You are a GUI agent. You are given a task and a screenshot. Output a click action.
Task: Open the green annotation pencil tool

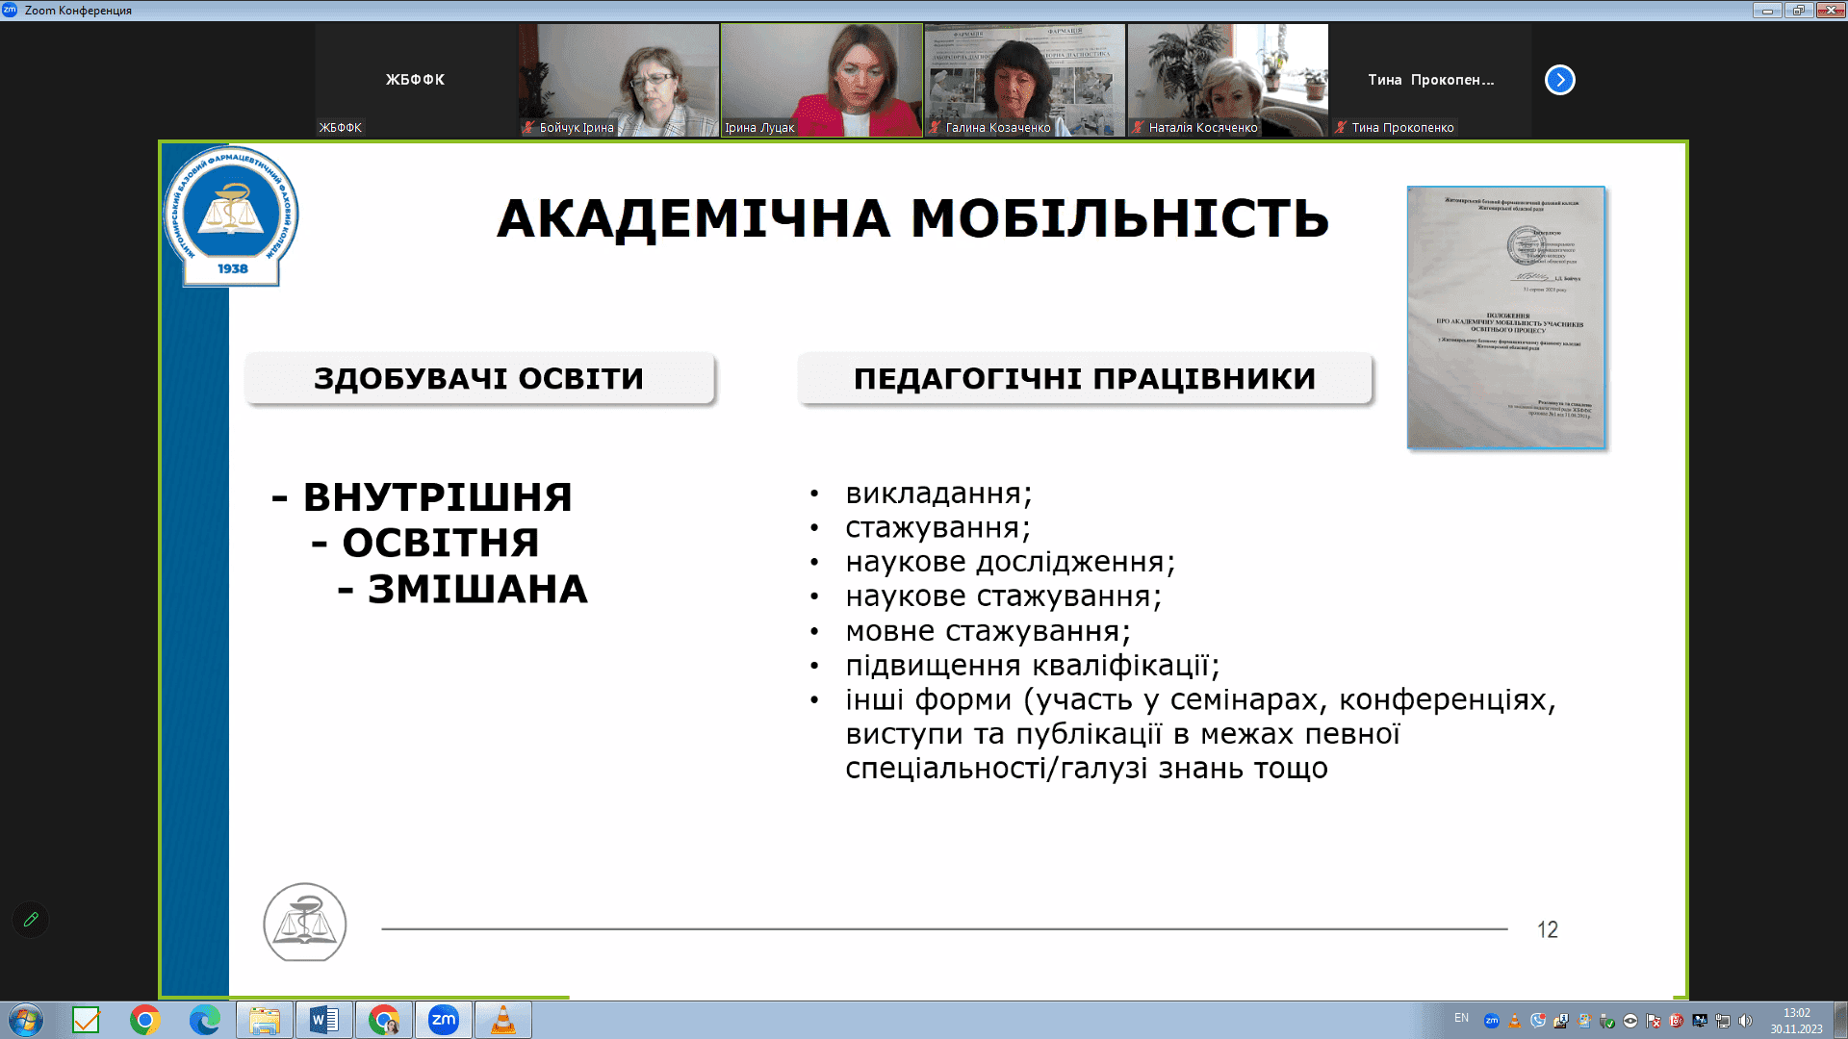coord(31,920)
